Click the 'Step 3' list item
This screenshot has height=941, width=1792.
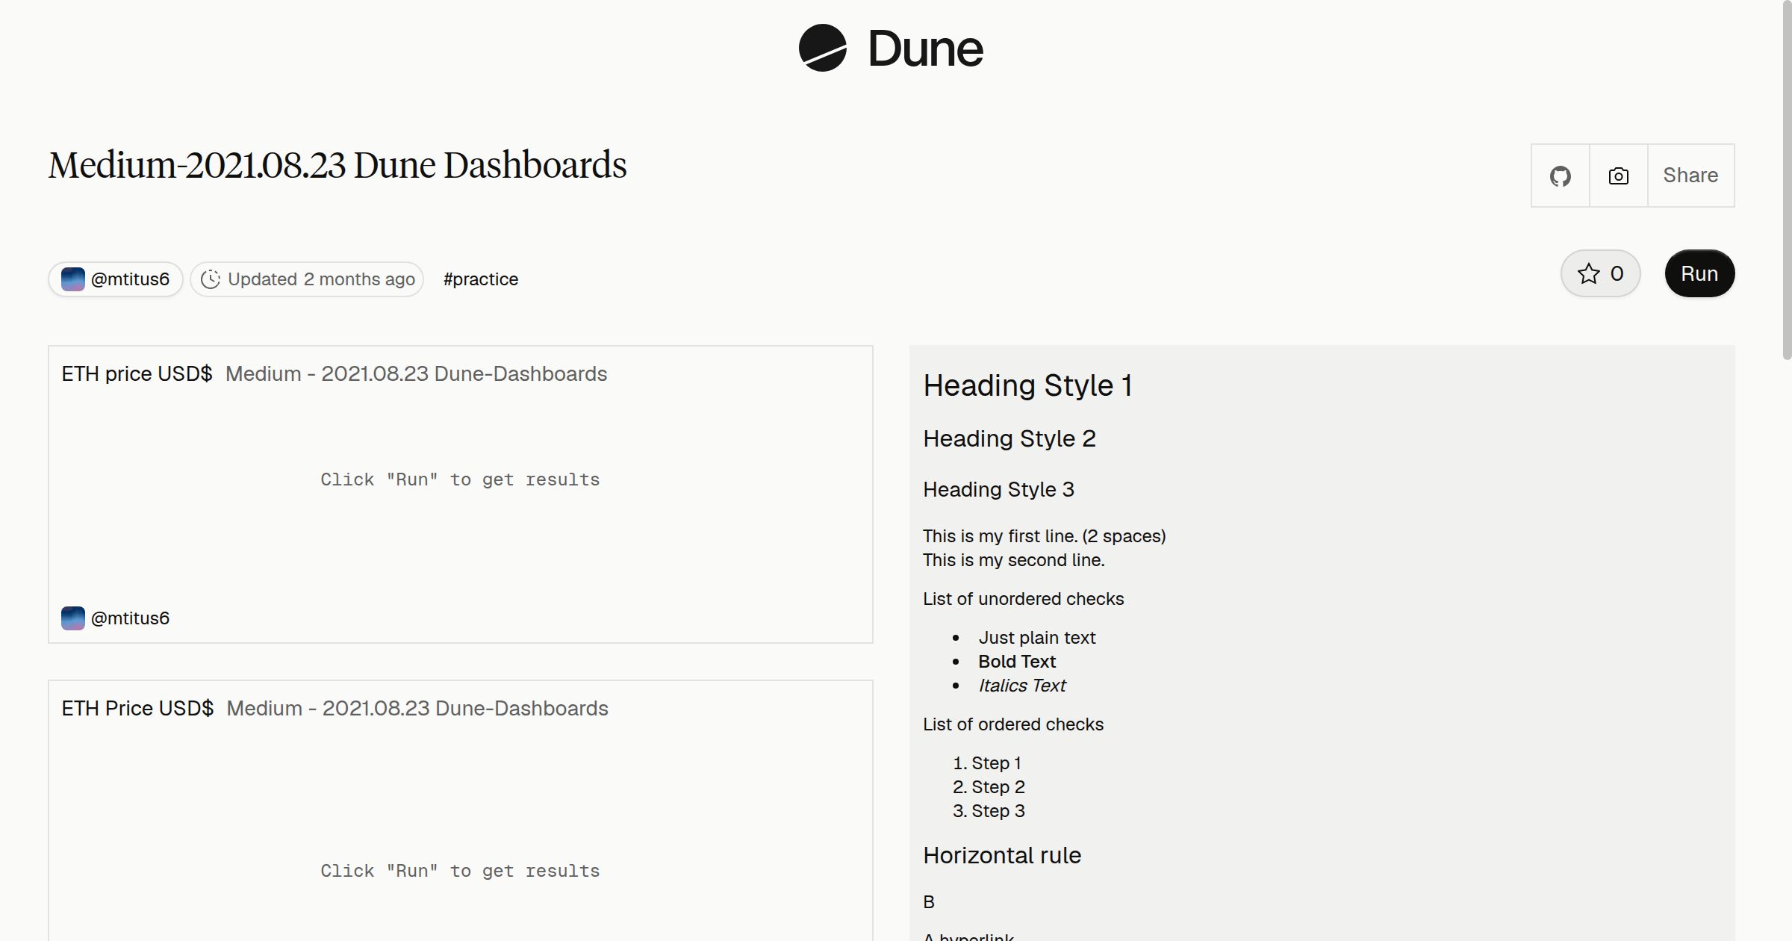coord(998,811)
